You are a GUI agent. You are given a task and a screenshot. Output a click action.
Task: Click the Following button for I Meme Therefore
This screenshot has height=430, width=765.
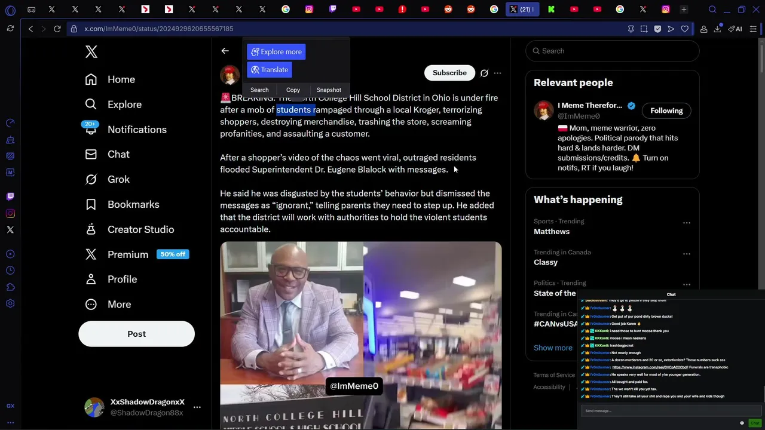coord(666,110)
